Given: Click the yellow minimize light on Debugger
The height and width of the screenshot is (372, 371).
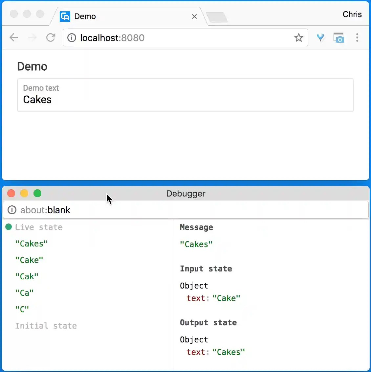Looking at the screenshot, I should (x=24, y=193).
